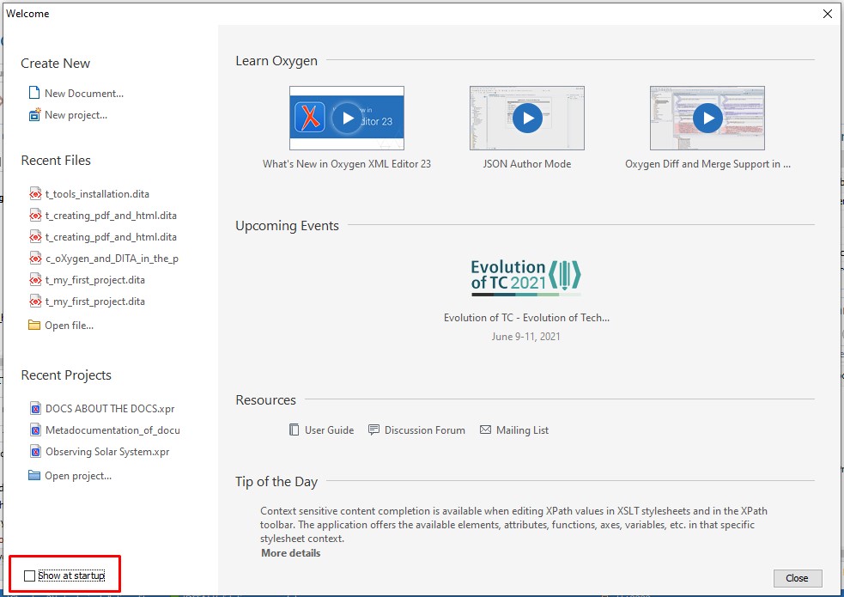Open the Evolution of TC 2021 event banner

[526, 277]
